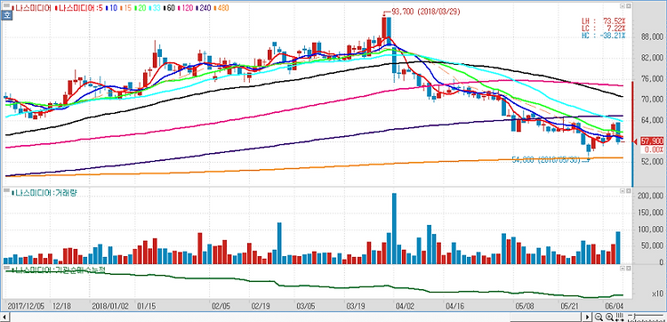Click the 120-day moving average legend
Image resolution: width=667 pixels, height=322 pixels.
(186, 8)
